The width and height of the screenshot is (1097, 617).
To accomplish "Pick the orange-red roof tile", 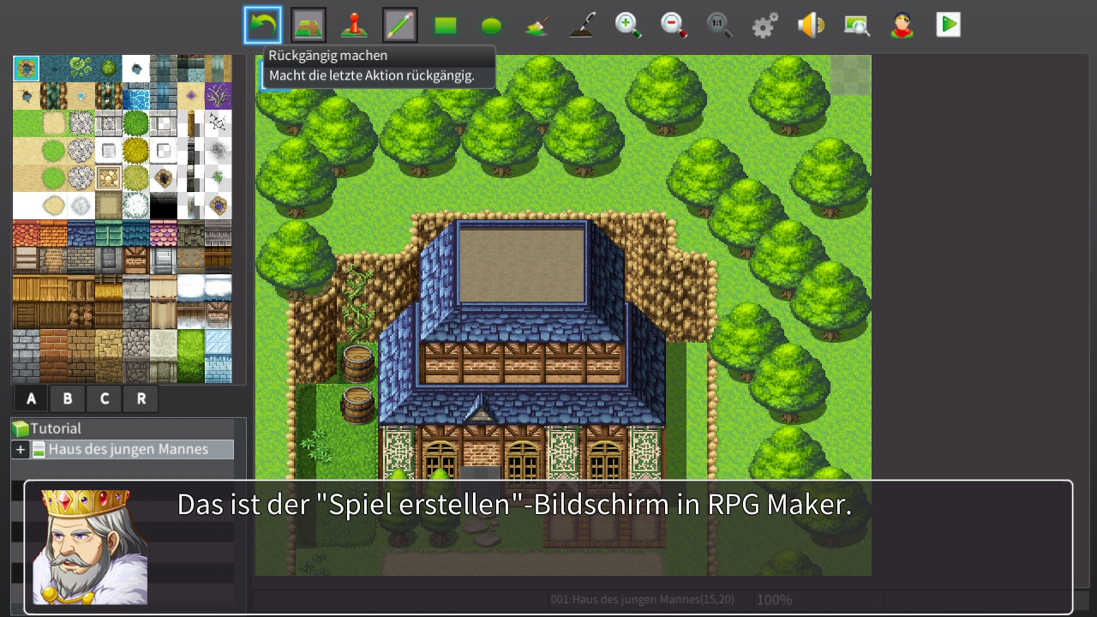I will pos(26,233).
